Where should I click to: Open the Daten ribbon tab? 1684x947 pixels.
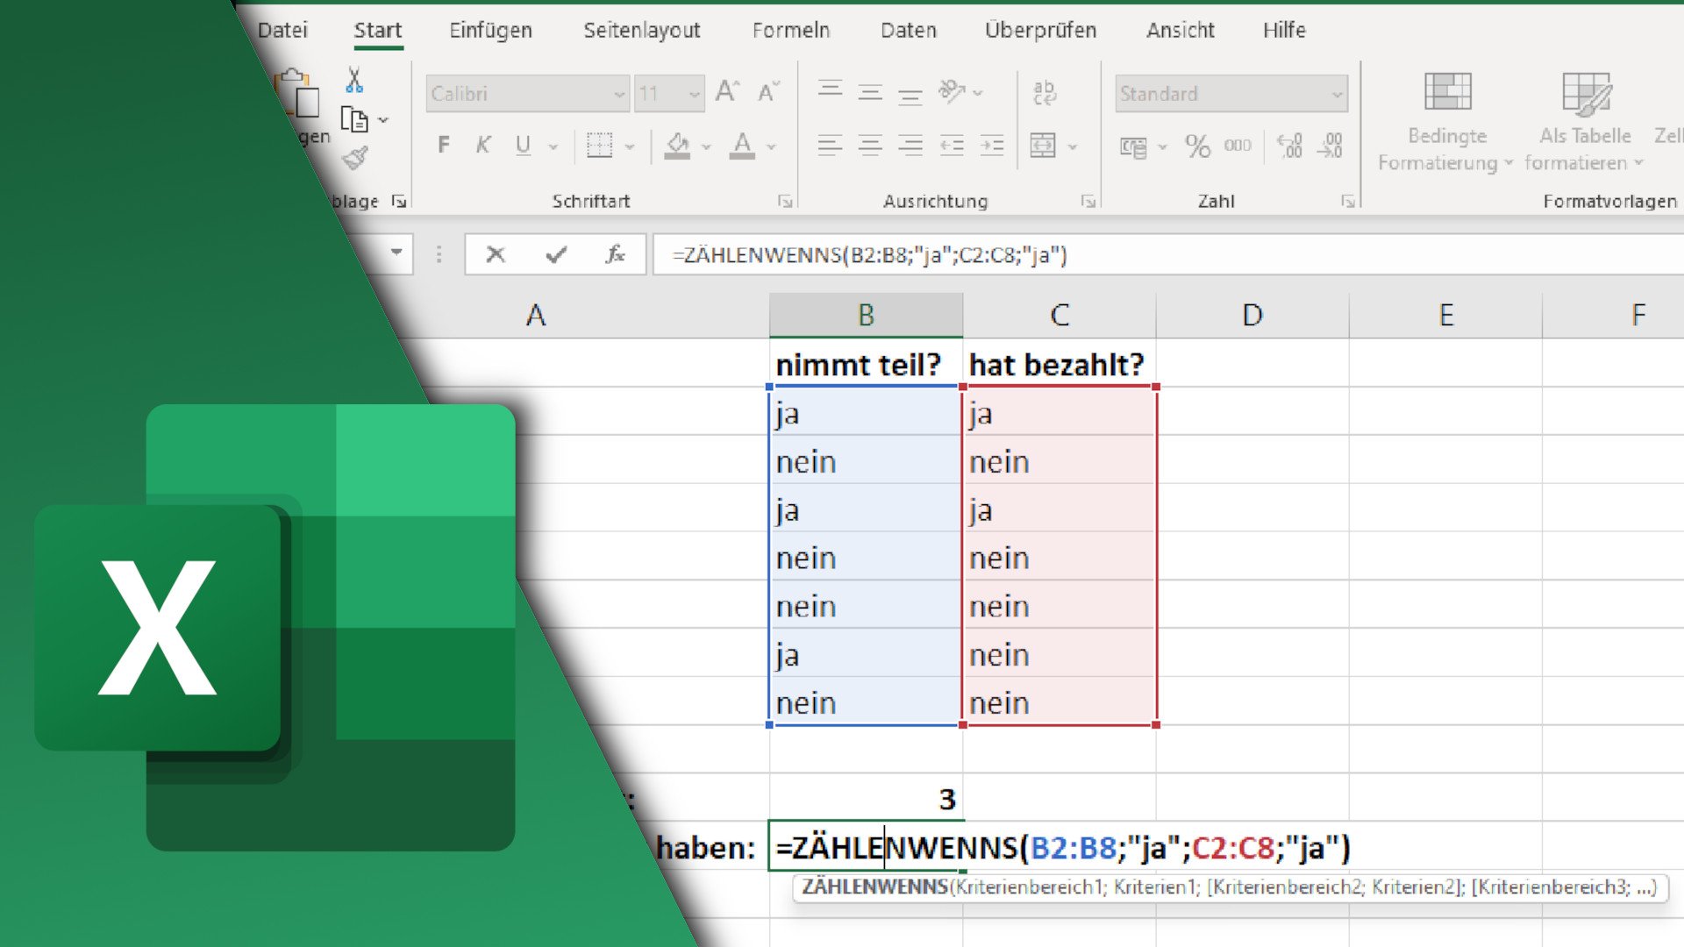pos(908,30)
